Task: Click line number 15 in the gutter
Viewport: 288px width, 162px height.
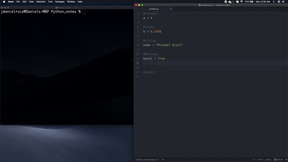Action: click(137, 76)
